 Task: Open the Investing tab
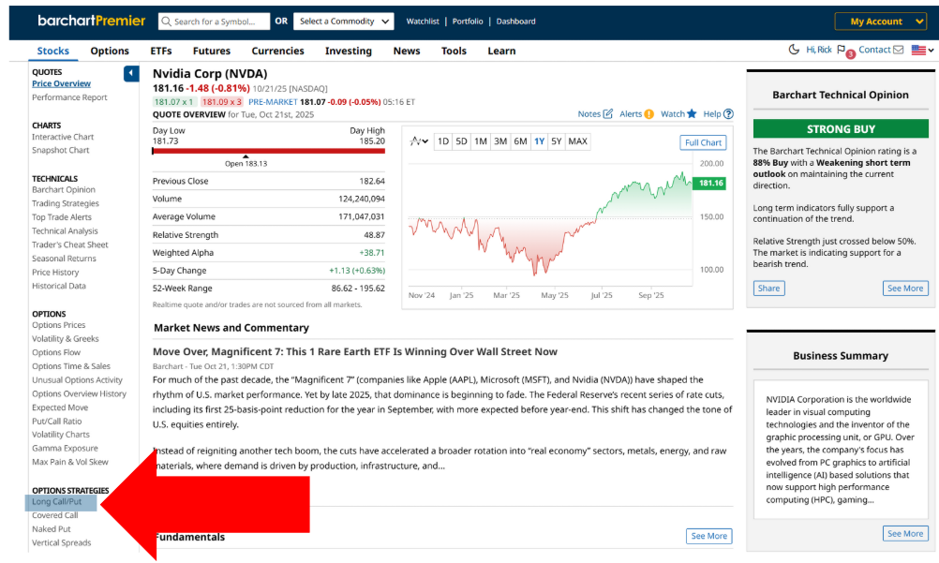coord(349,51)
